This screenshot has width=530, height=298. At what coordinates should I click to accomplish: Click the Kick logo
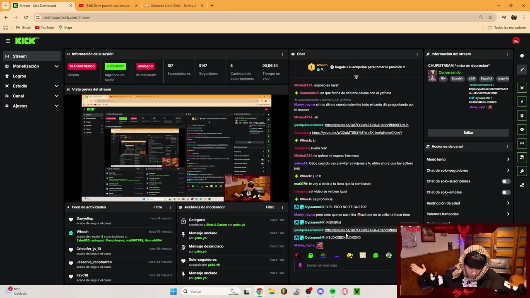(x=27, y=41)
